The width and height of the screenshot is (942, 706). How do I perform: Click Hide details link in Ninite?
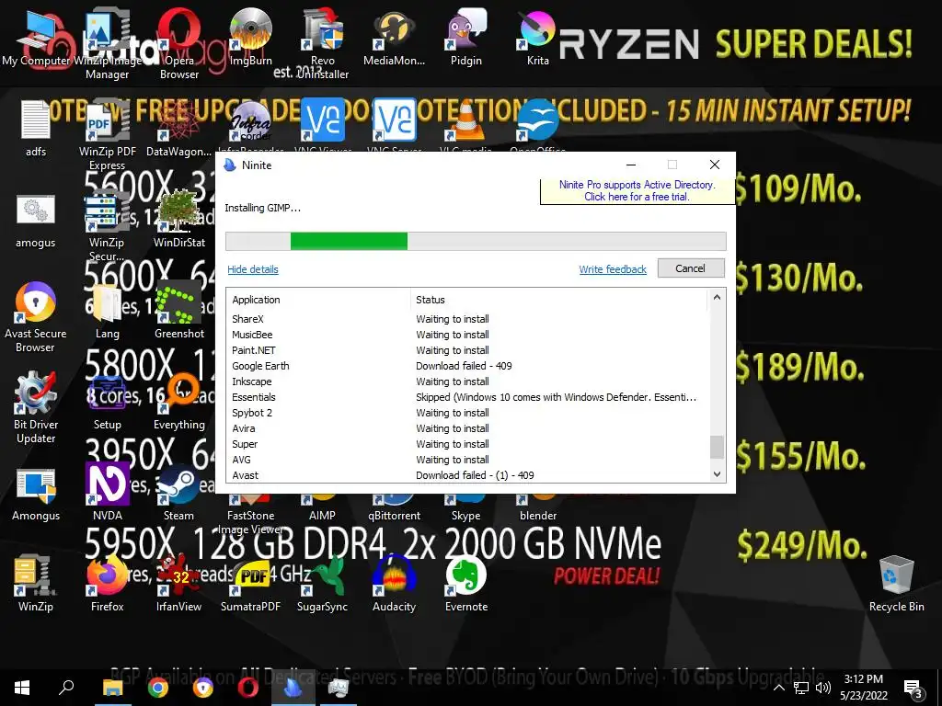(x=253, y=269)
